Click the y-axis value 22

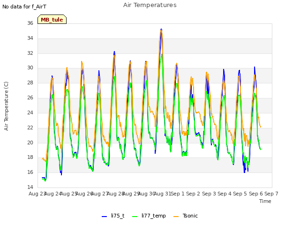30,127
